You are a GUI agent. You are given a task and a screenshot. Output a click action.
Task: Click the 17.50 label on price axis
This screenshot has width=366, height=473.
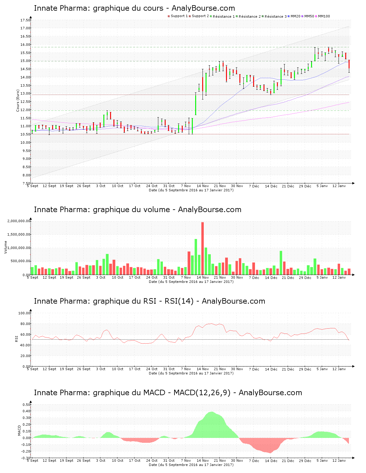tap(25, 20)
